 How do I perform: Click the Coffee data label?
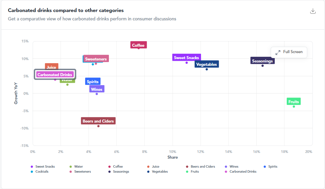pyautogui.click(x=138, y=45)
